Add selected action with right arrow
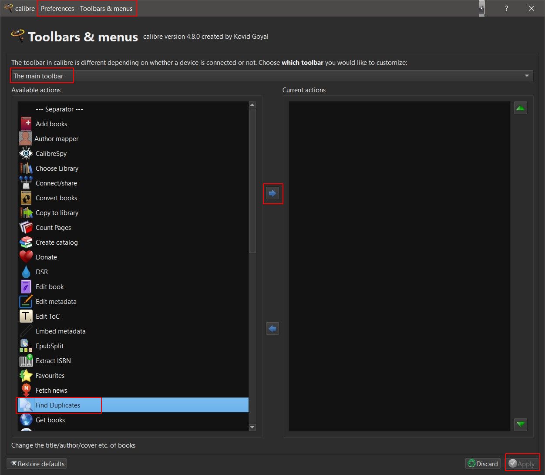Viewport: 545px width, 475px height. (x=272, y=193)
